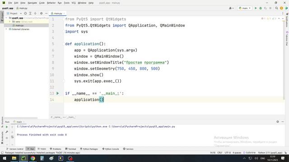
Task: Open the Navigate menu
Action: [x=32, y=3]
